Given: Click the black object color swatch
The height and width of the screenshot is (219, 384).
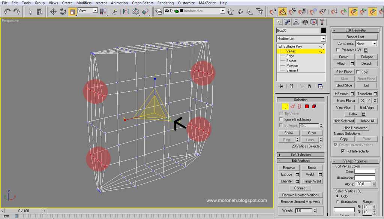Looking at the screenshot, I should pos(323,31).
